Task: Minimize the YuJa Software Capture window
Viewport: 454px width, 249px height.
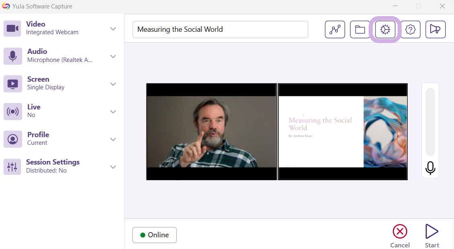Action: (395, 6)
